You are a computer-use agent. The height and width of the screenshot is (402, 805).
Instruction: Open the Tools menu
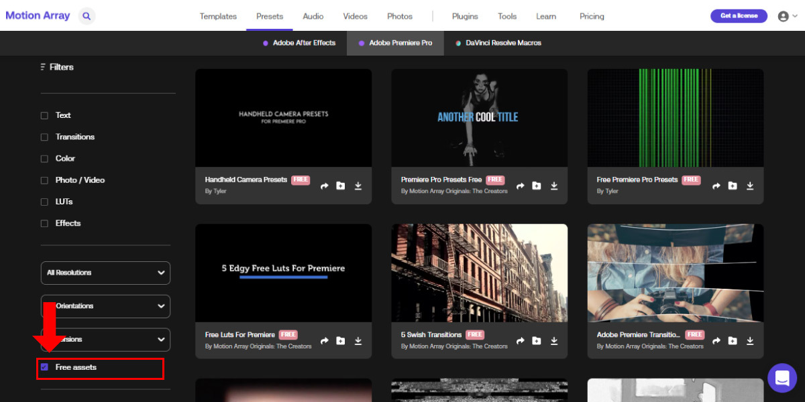click(507, 16)
